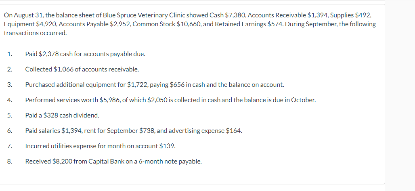Click the equipment purchase transaction for $1,722
415x191 pixels.
tap(155, 85)
